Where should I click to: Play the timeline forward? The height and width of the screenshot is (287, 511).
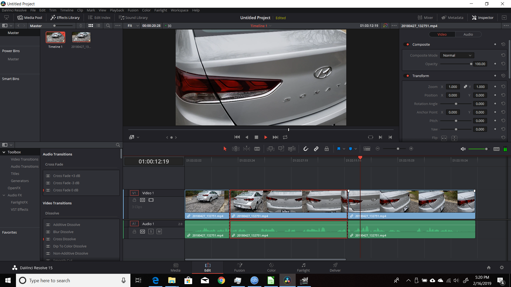coord(266,137)
